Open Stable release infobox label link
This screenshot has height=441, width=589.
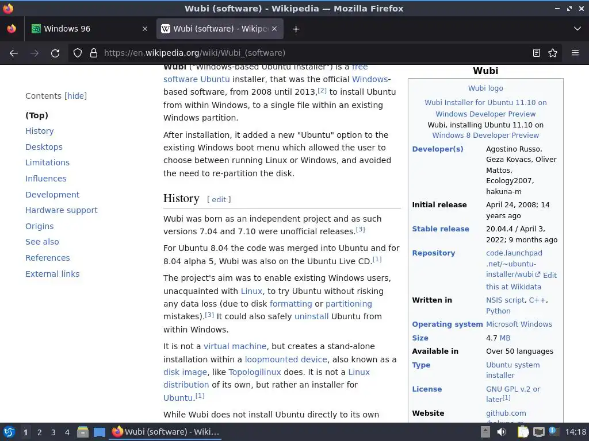[x=441, y=229]
